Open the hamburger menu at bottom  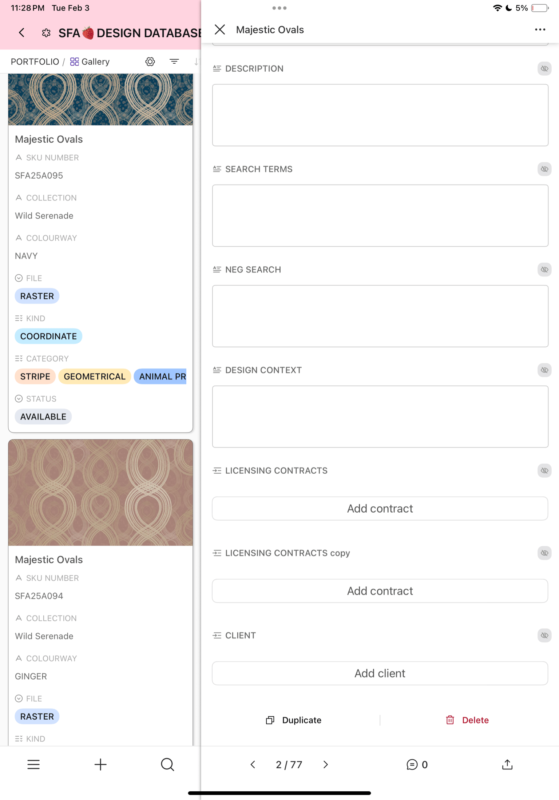pos(33,764)
